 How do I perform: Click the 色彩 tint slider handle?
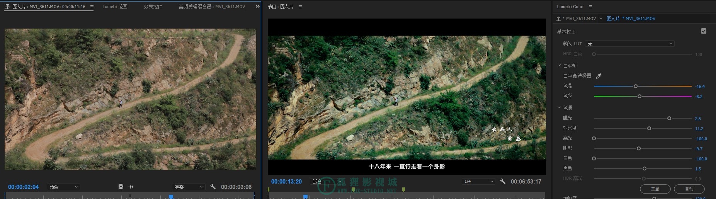pos(639,96)
